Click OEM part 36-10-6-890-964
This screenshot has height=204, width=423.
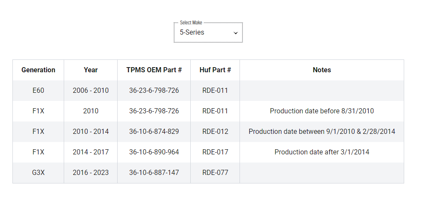(x=154, y=152)
